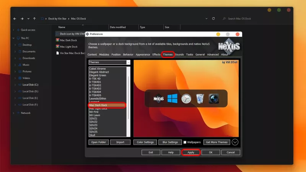This screenshot has width=306, height=172.
Task: Click the search magnifier icon in File Explorer
Action: pos(224,18)
